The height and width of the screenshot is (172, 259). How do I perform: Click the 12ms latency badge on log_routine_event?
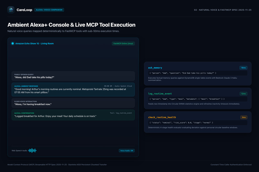coord(244,94)
